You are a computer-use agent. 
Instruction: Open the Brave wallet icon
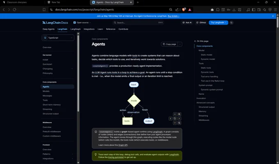[259, 10]
